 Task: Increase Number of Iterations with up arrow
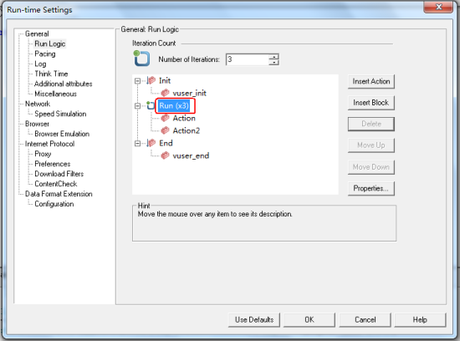click(x=273, y=57)
